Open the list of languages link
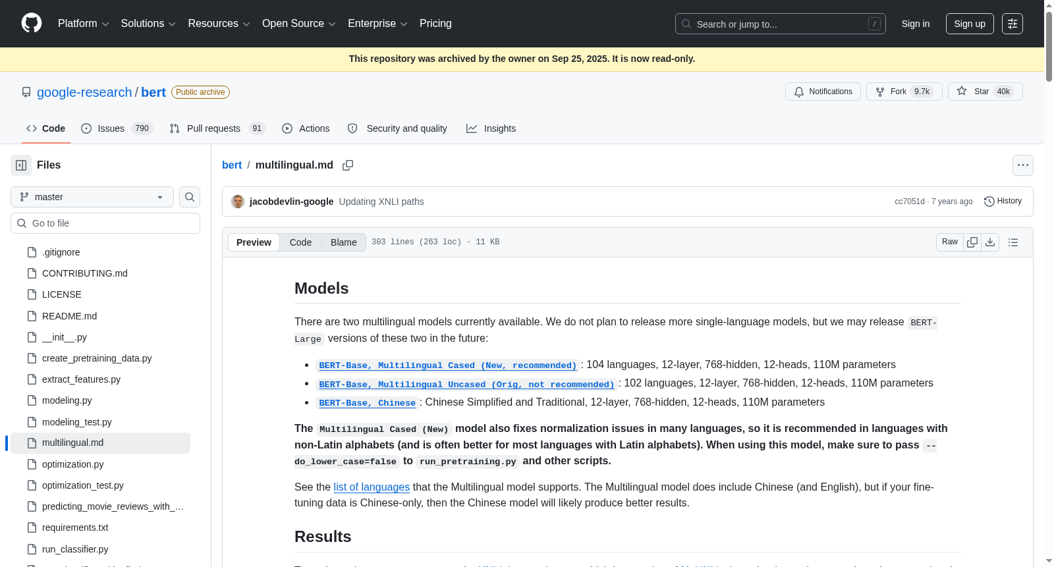 pyautogui.click(x=372, y=487)
